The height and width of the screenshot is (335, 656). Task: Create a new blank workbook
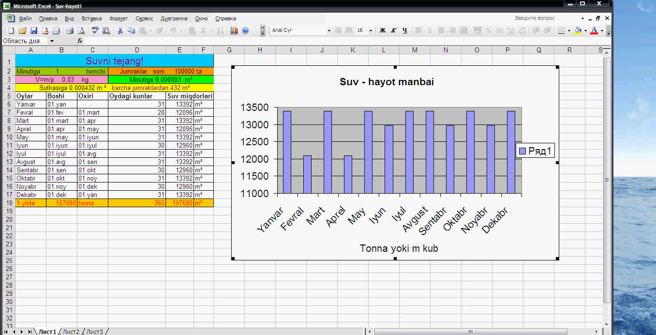pos(11,30)
